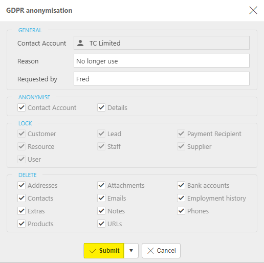264x263 pixels.
Task: Click into the Reason text field
Action: [162, 61]
